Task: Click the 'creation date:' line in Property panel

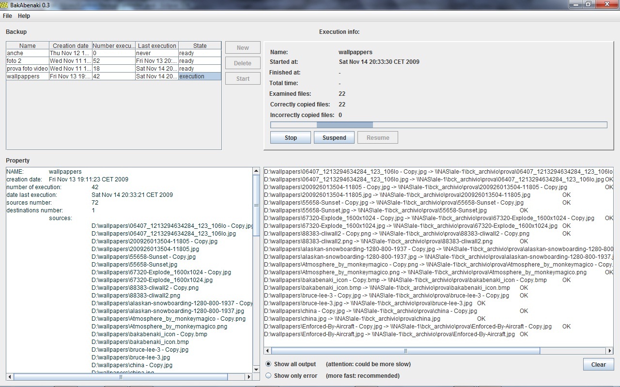Action: tap(67, 179)
